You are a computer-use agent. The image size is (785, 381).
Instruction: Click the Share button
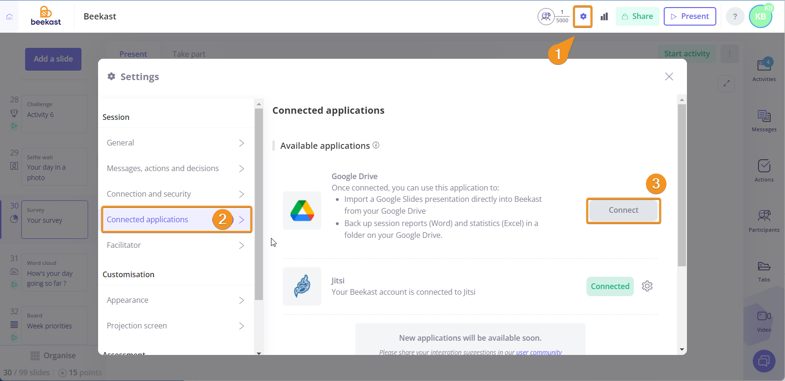click(637, 17)
